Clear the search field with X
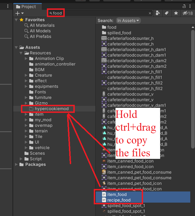Screen dimensions: 195x216 [x=150, y=13]
